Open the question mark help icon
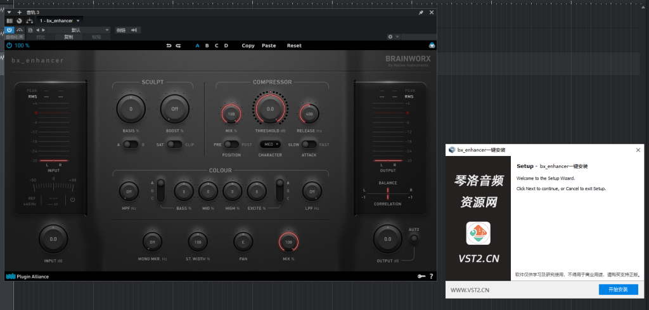 pyautogui.click(x=431, y=276)
